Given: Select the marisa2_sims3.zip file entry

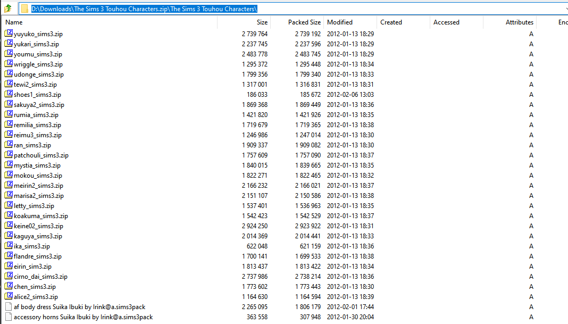Looking at the screenshot, I should click(x=39, y=196).
